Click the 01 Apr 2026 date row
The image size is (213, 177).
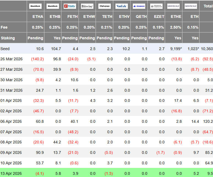coord(106,100)
